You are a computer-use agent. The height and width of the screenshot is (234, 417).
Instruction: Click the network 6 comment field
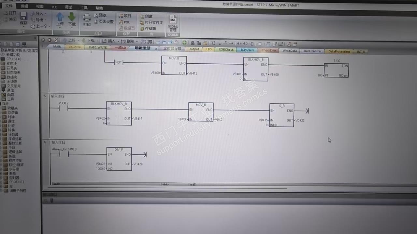(59, 142)
